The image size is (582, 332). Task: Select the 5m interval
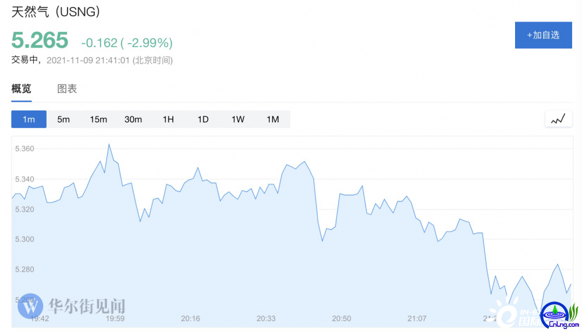[63, 119]
